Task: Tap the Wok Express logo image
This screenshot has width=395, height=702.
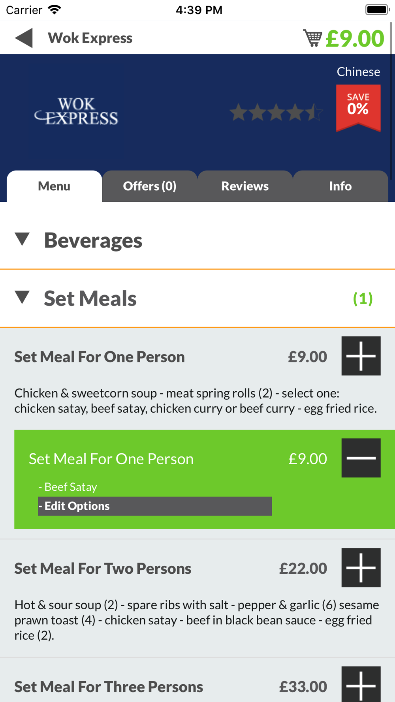Action: coord(76,112)
